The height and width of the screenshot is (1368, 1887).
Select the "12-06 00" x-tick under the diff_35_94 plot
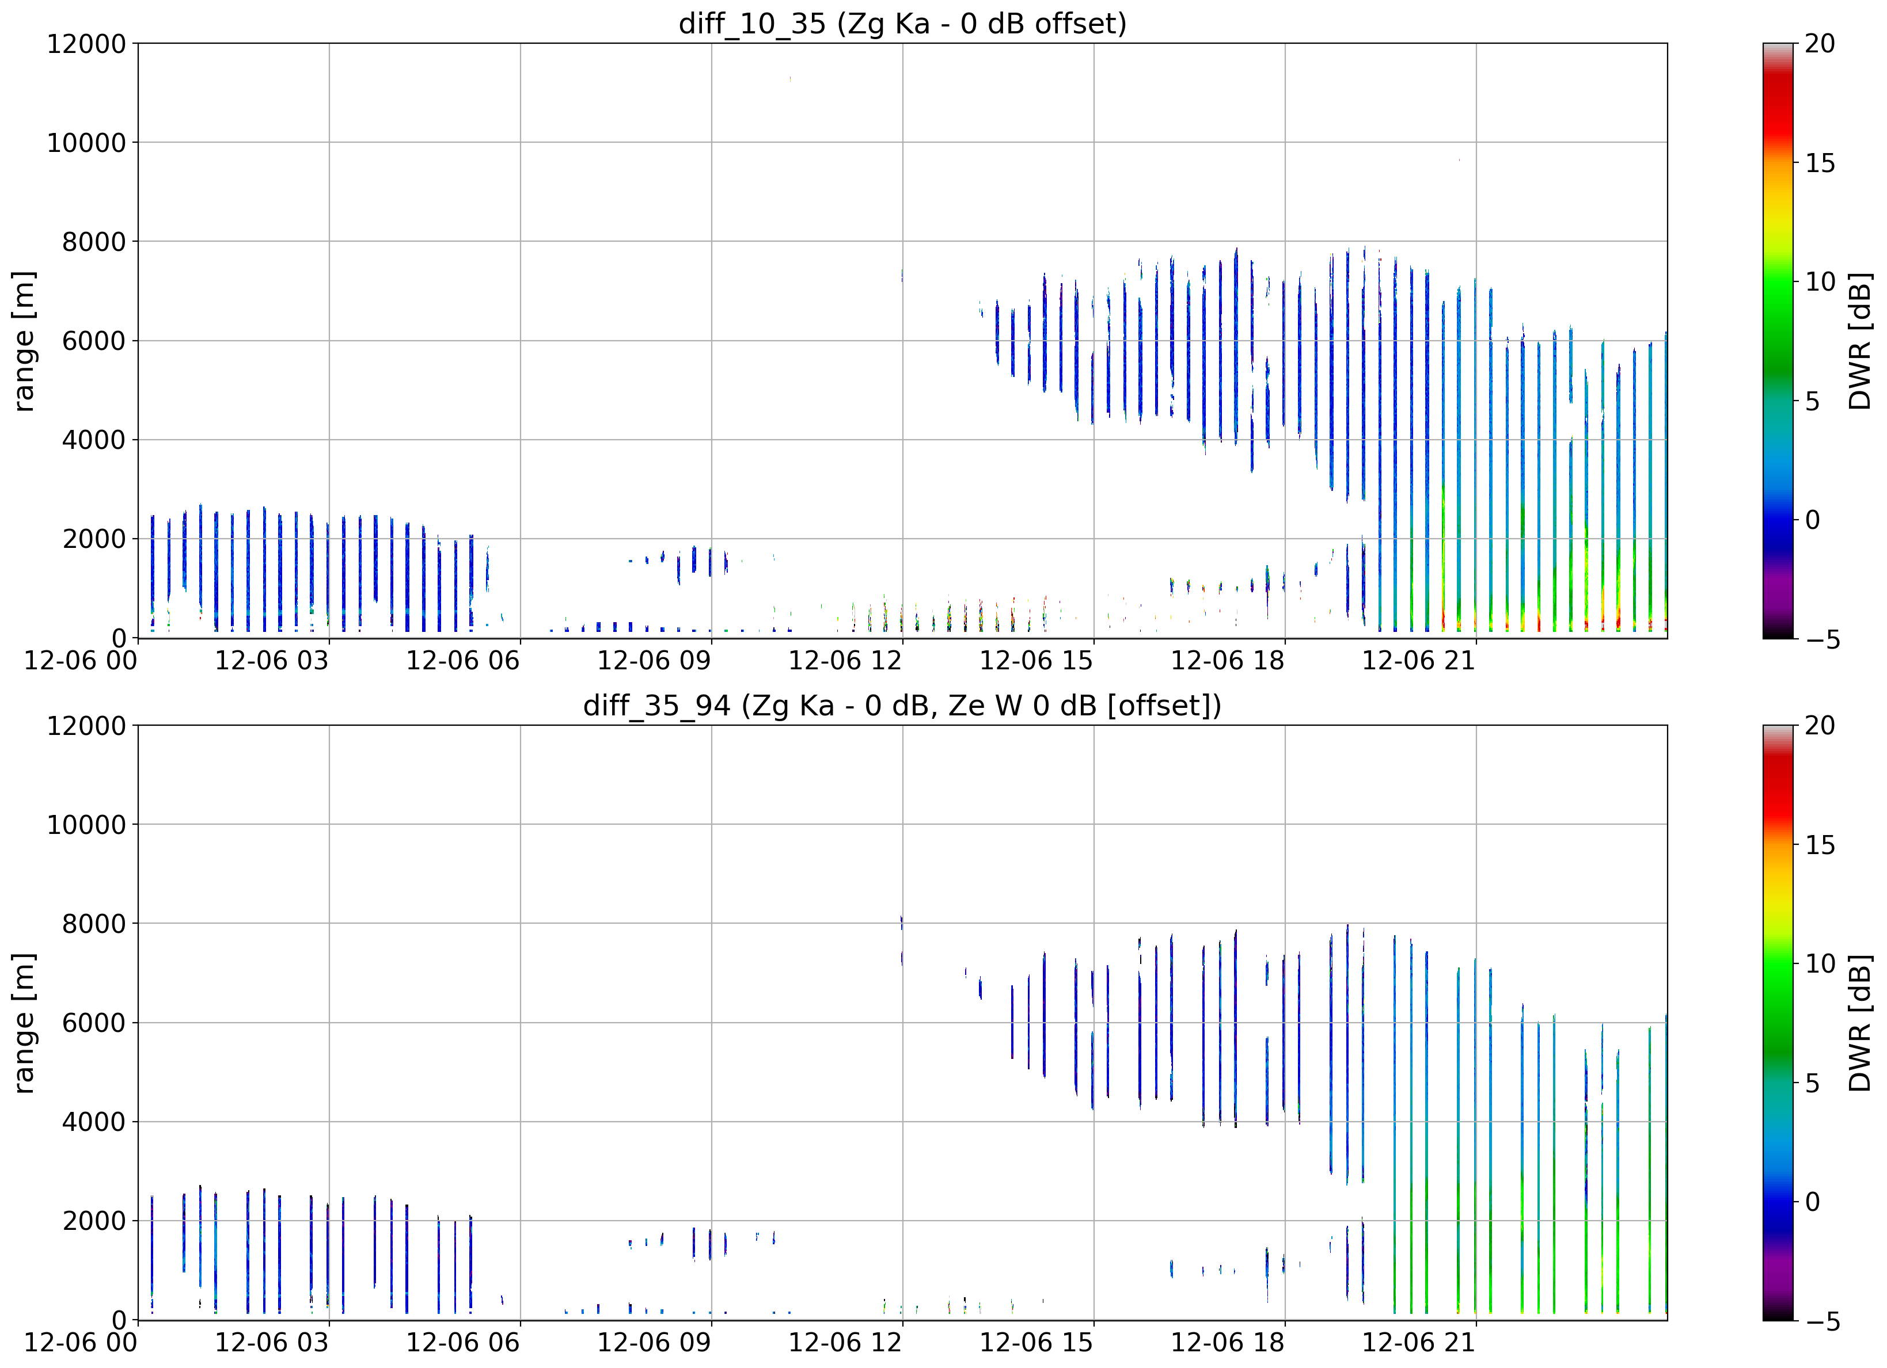pos(81,1343)
